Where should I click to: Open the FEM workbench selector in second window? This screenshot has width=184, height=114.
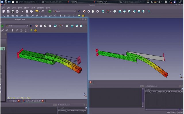click(17, 26)
